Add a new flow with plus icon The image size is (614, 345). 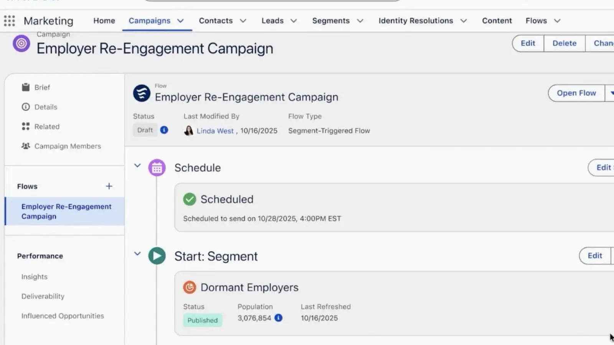click(109, 186)
